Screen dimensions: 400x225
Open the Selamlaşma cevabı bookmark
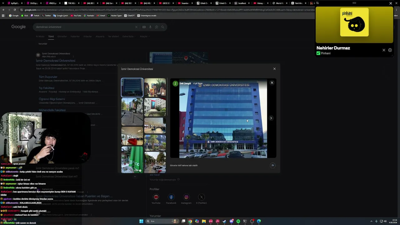pyautogui.click(x=147, y=16)
